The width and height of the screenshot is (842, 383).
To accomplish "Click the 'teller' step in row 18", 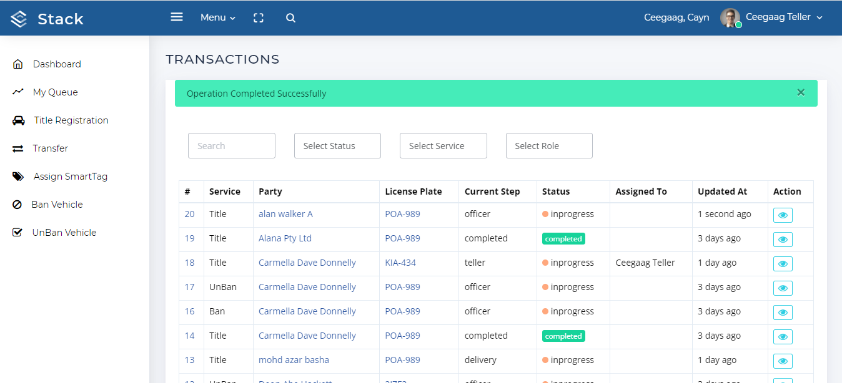I will tap(475, 263).
